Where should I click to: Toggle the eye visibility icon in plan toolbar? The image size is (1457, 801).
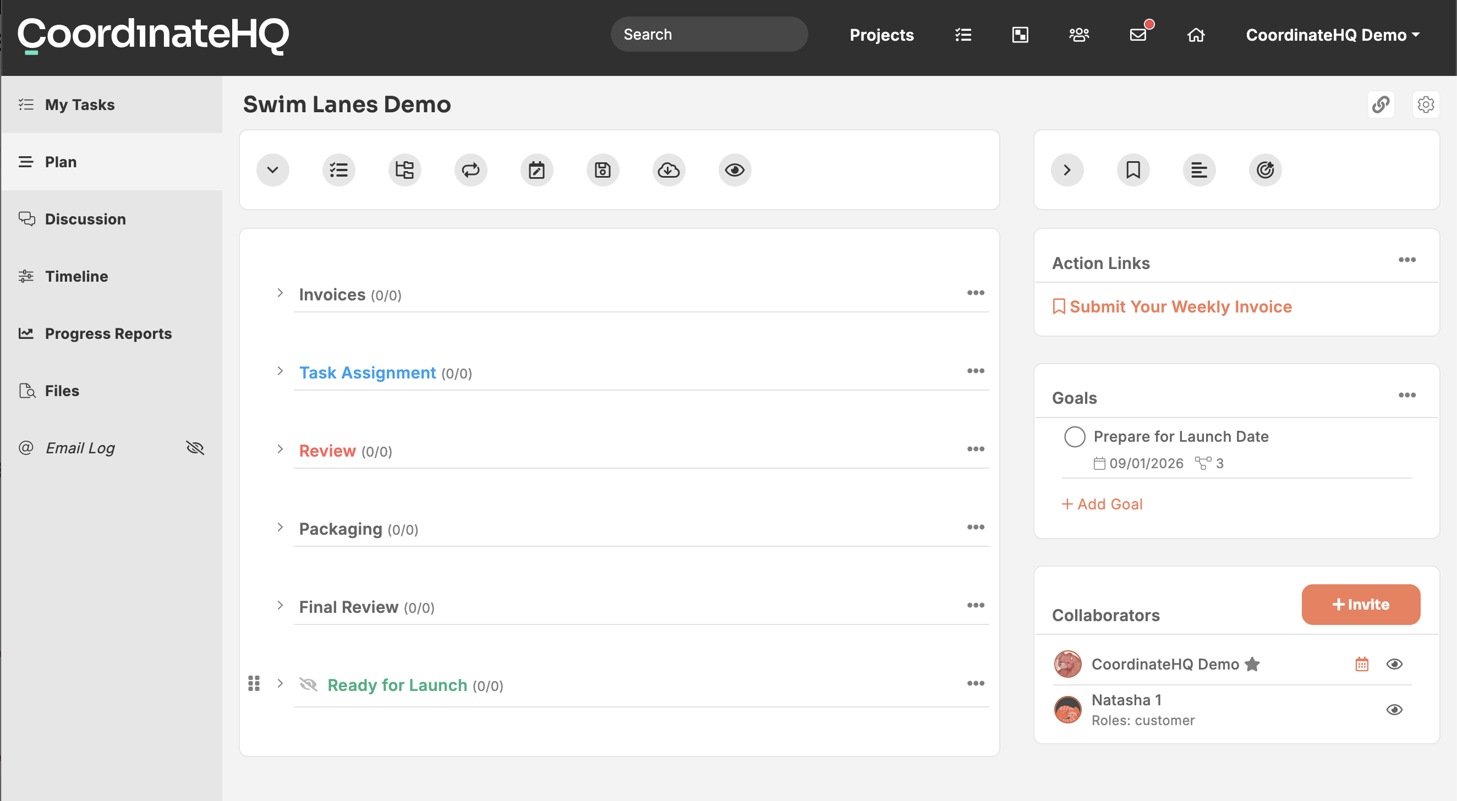(x=735, y=169)
